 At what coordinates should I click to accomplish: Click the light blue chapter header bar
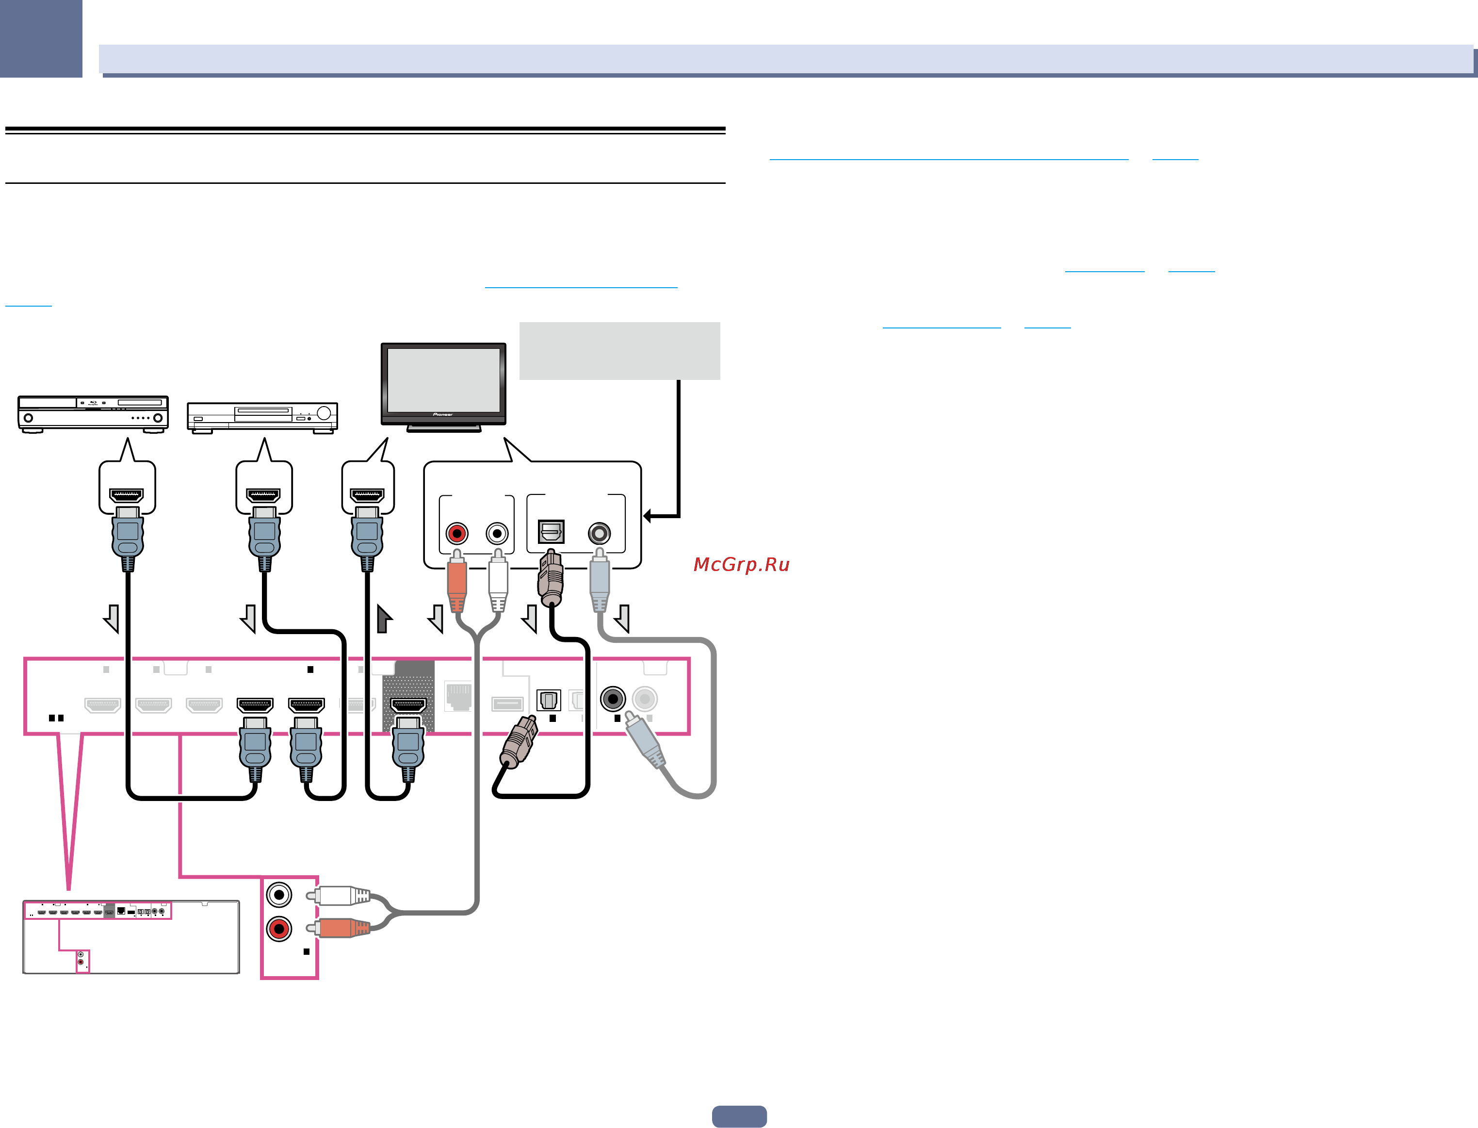coord(786,59)
